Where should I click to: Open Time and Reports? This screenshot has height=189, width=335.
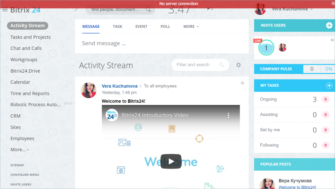tap(30, 94)
